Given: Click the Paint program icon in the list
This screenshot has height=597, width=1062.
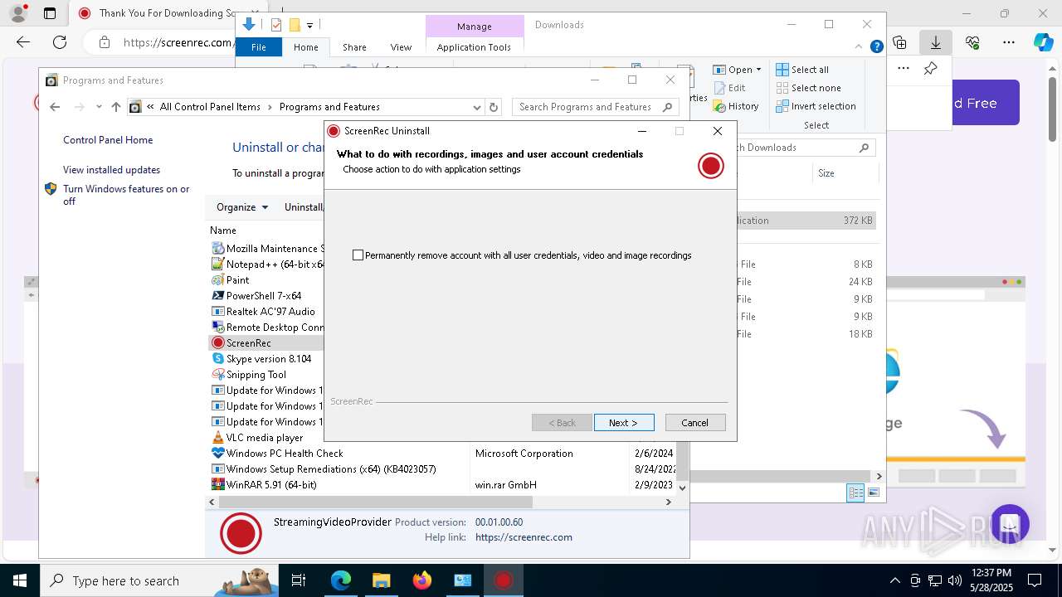Looking at the screenshot, I should [218, 280].
